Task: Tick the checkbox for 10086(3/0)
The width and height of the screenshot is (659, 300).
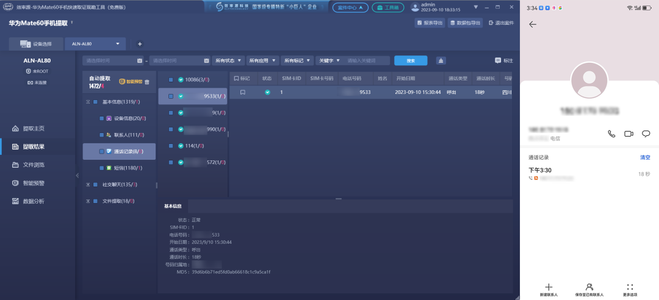Action: (171, 79)
